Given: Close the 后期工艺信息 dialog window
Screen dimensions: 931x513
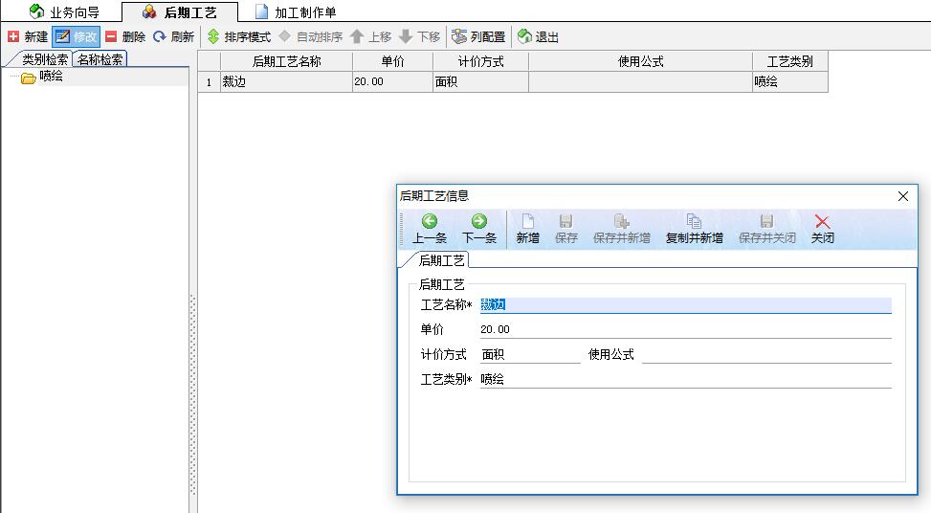Looking at the screenshot, I should point(903,196).
